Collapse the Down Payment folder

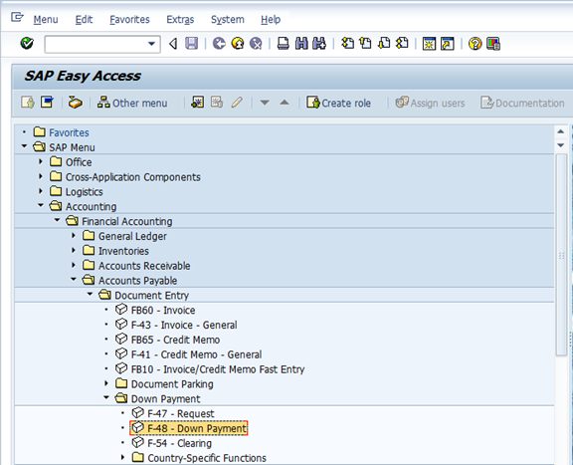(x=106, y=397)
